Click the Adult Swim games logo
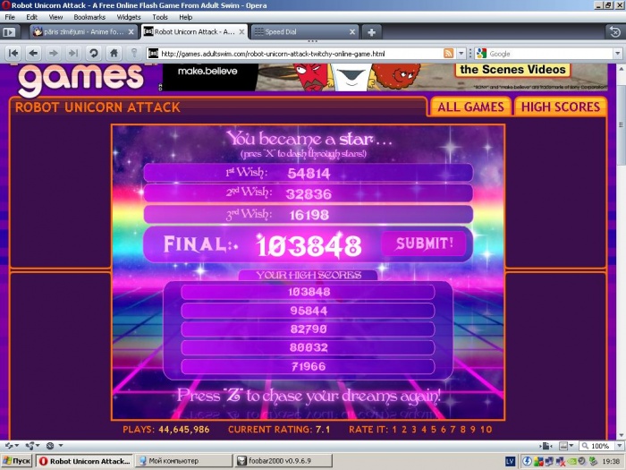 (80, 79)
